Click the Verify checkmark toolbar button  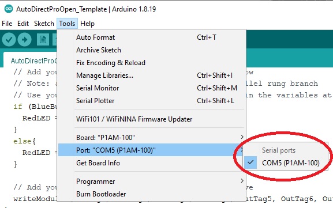pyautogui.click(x=9, y=39)
